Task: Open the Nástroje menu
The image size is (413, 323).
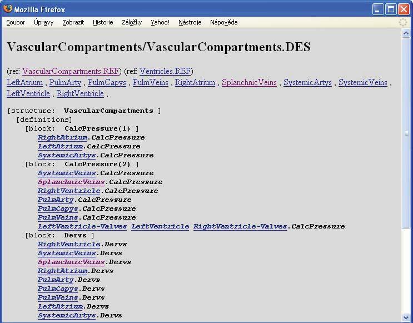Action: (x=190, y=22)
